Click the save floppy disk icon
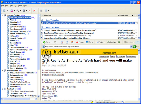Viewport: 141px width, 104px height. pos(41,11)
